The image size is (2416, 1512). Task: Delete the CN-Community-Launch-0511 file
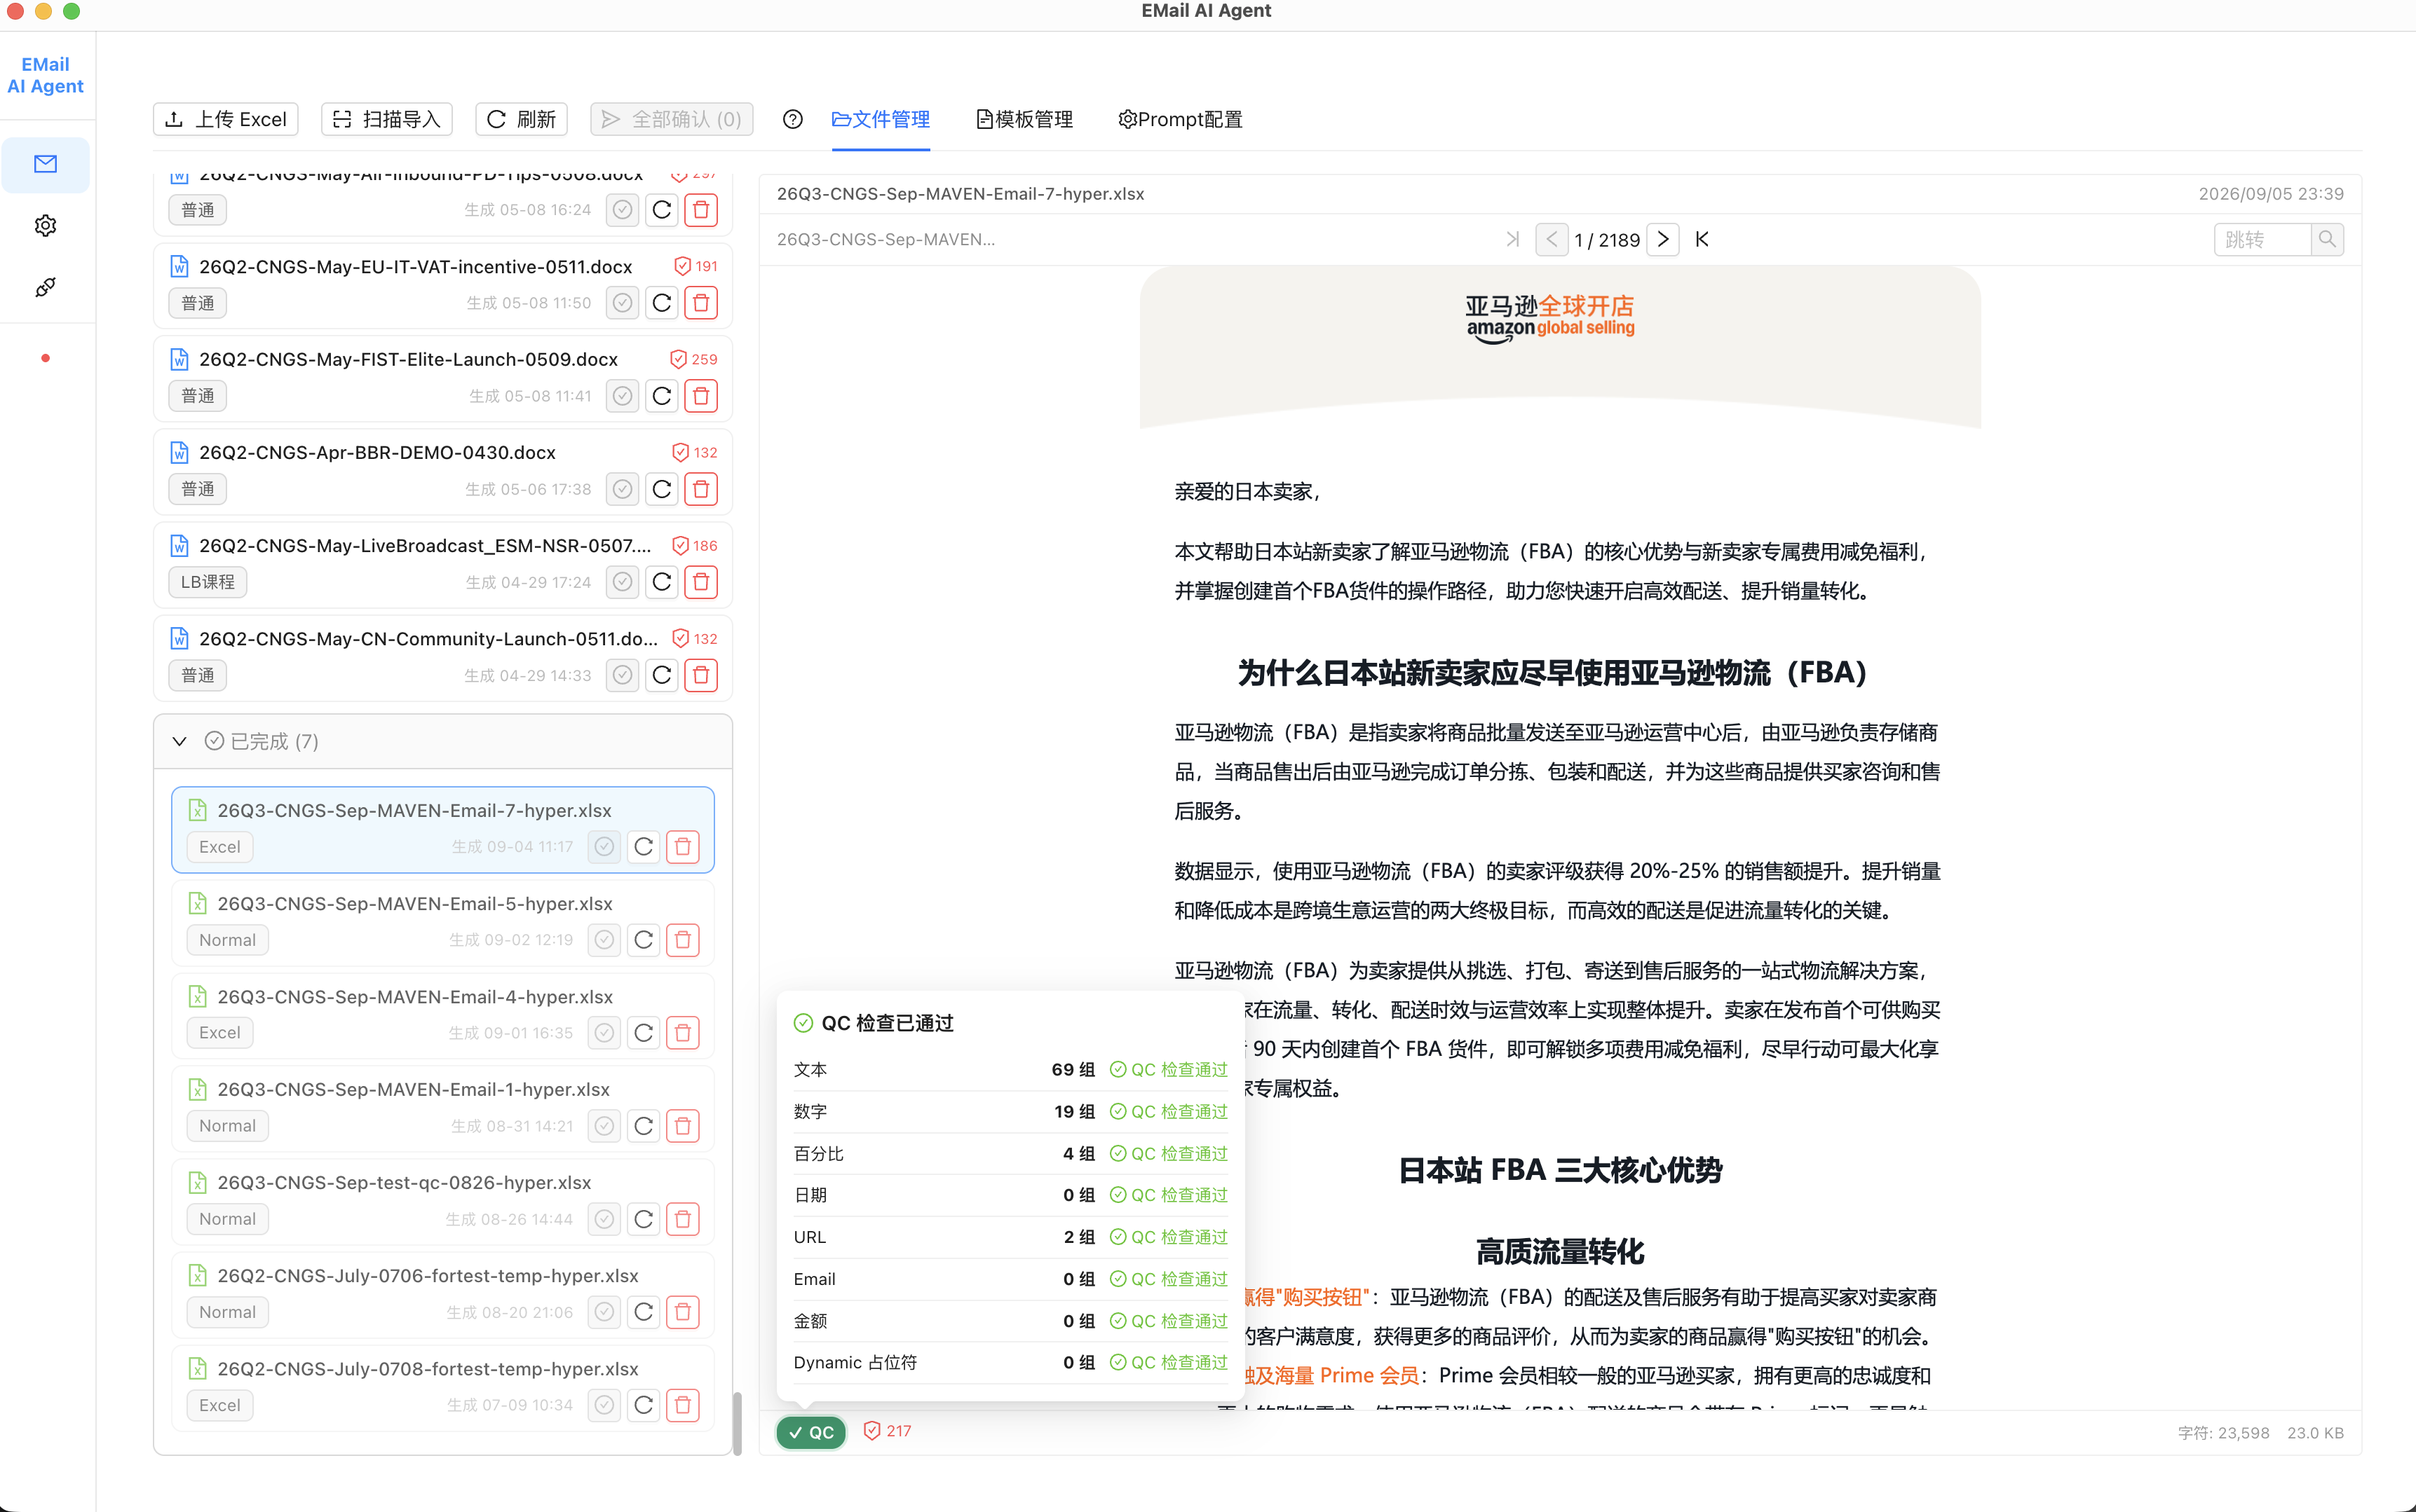click(701, 675)
